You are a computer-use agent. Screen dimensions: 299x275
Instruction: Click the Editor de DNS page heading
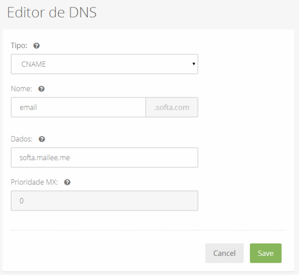(x=52, y=13)
